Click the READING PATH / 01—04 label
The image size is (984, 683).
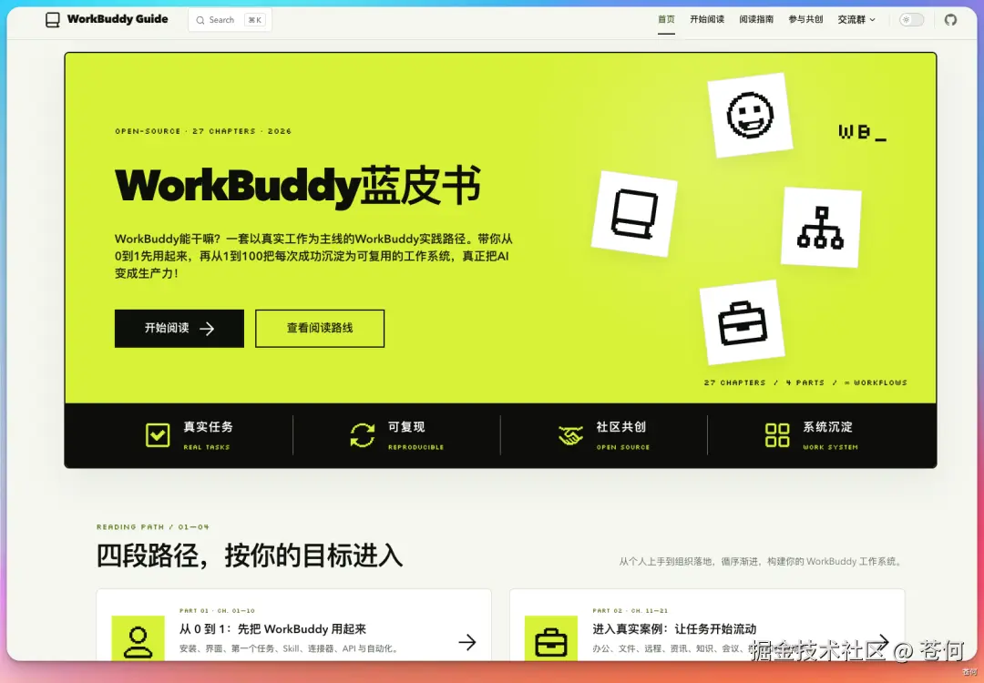pos(153,527)
